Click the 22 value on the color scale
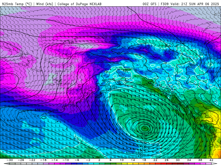 pyautogui.click(x=155, y=160)
